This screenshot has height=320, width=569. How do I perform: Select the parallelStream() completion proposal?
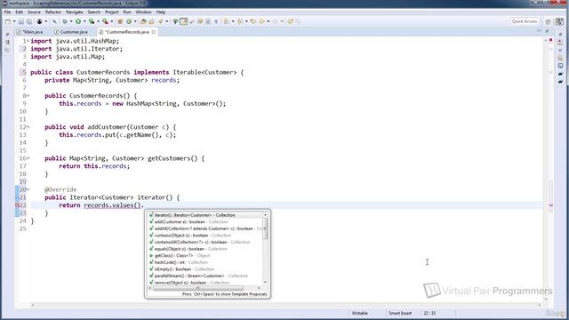[x=205, y=276]
